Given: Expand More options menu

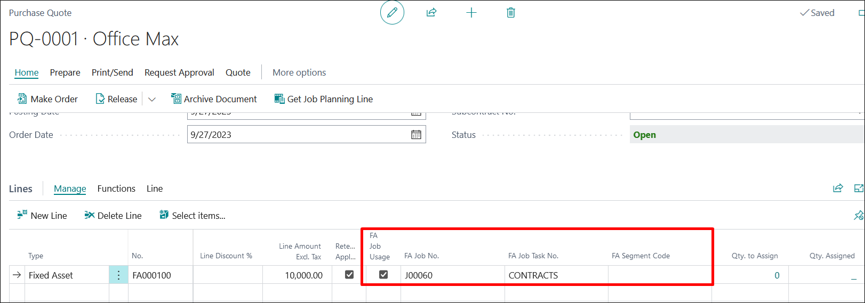Looking at the screenshot, I should point(299,72).
